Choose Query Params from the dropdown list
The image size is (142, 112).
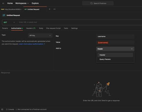pyautogui.click(x=115, y=59)
